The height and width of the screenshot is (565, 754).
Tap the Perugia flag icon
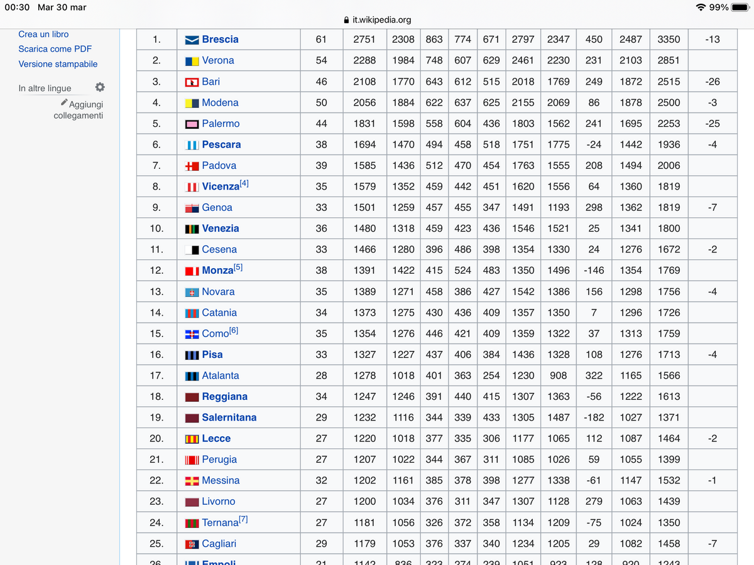tap(192, 460)
